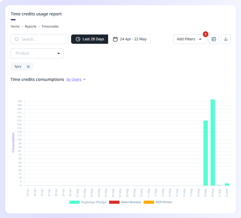The image size is (241, 218).
Task: Click the tall 20 May consumption bar
Action: tap(213, 142)
